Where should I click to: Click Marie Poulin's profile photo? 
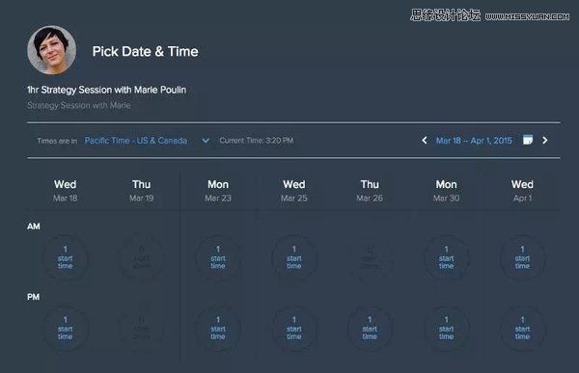52,50
